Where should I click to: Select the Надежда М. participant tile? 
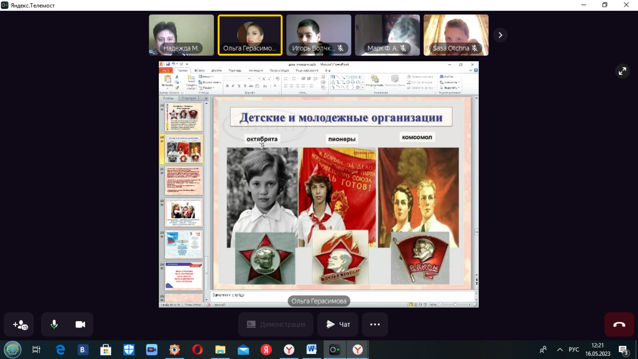(181, 35)
